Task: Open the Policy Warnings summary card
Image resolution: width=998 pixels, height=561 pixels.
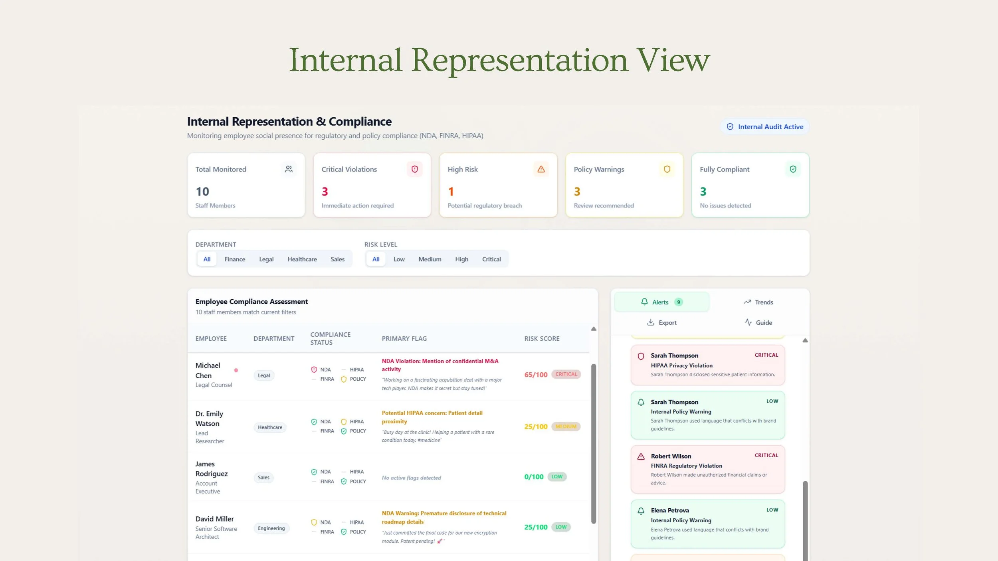Action: tap(624, 185)
